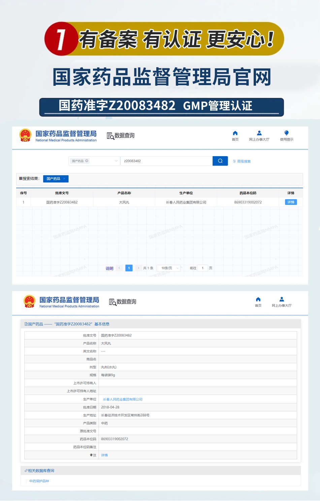Open 数据查询 icon on the detail page
The height and width of the screenshot is (501, 320).
click(x=113, y=302)
